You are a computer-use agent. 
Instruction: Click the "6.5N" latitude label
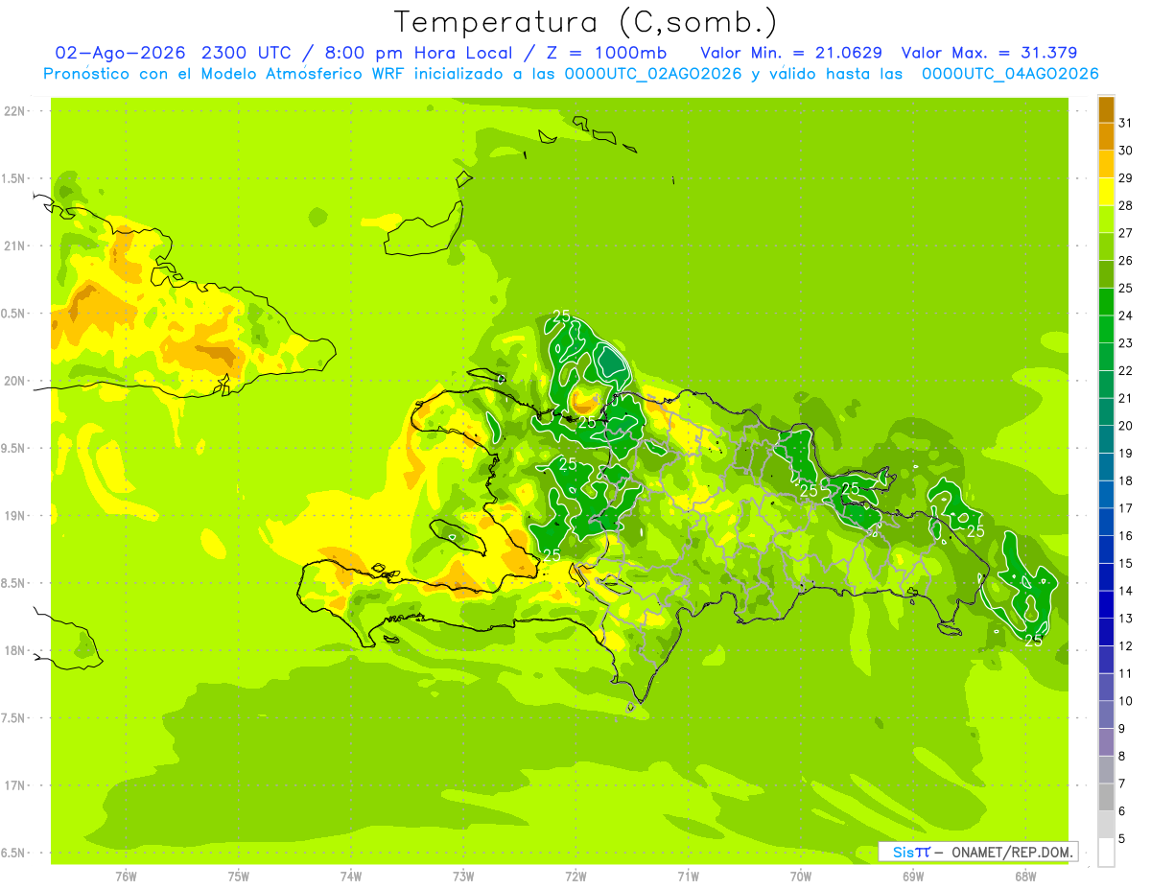(14, 854)
